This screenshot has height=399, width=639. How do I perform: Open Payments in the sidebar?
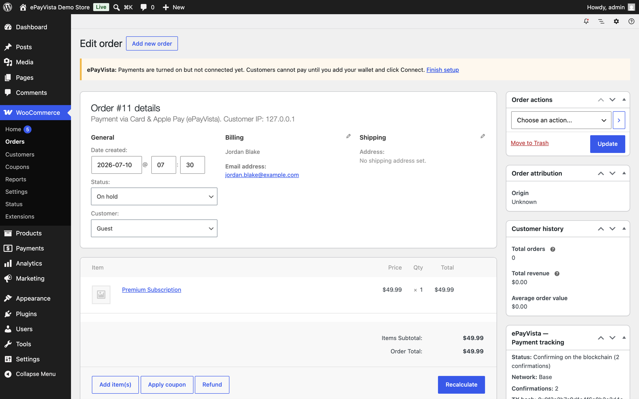tap(35, 248)
